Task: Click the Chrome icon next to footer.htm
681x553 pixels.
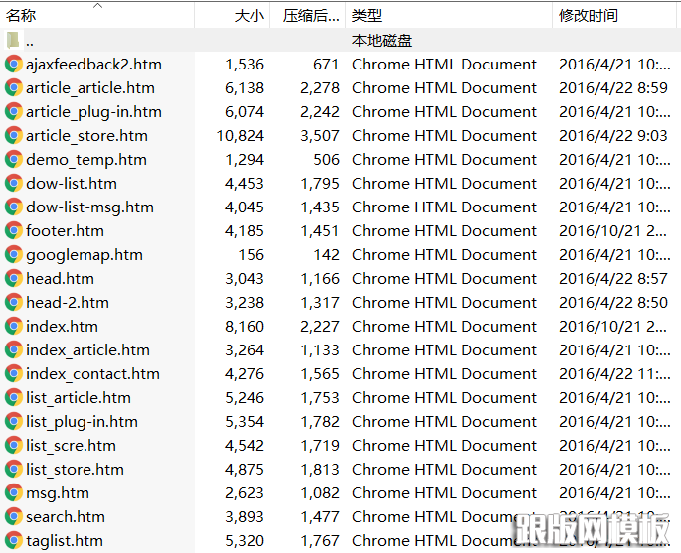Action: (x=13, y=231)
